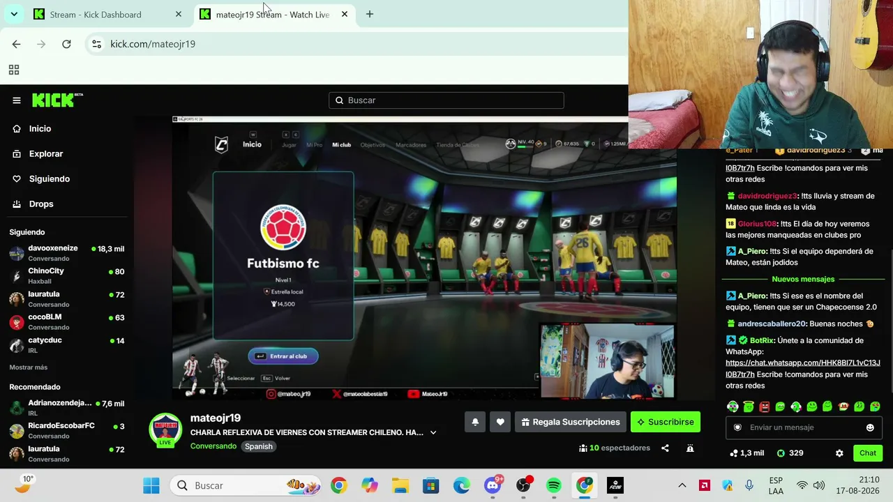Open a new browser tab
Screen dimensions: 893x502
pyautogui.click(x=370, y=15)
